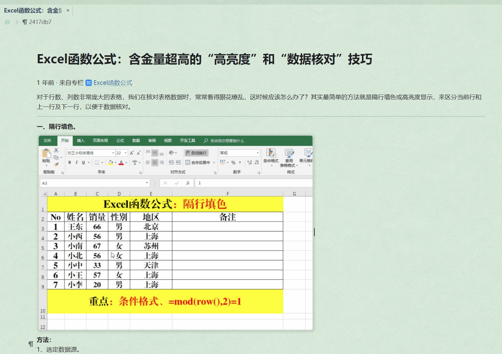
Task: Click the 条件格式 conditional formatting icon
Action: click(x=271, y=156)
